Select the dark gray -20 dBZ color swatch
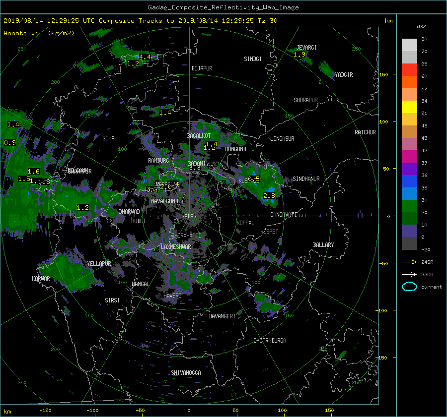Viewport: 447px width, 417px height. click(x=409, y=243)
